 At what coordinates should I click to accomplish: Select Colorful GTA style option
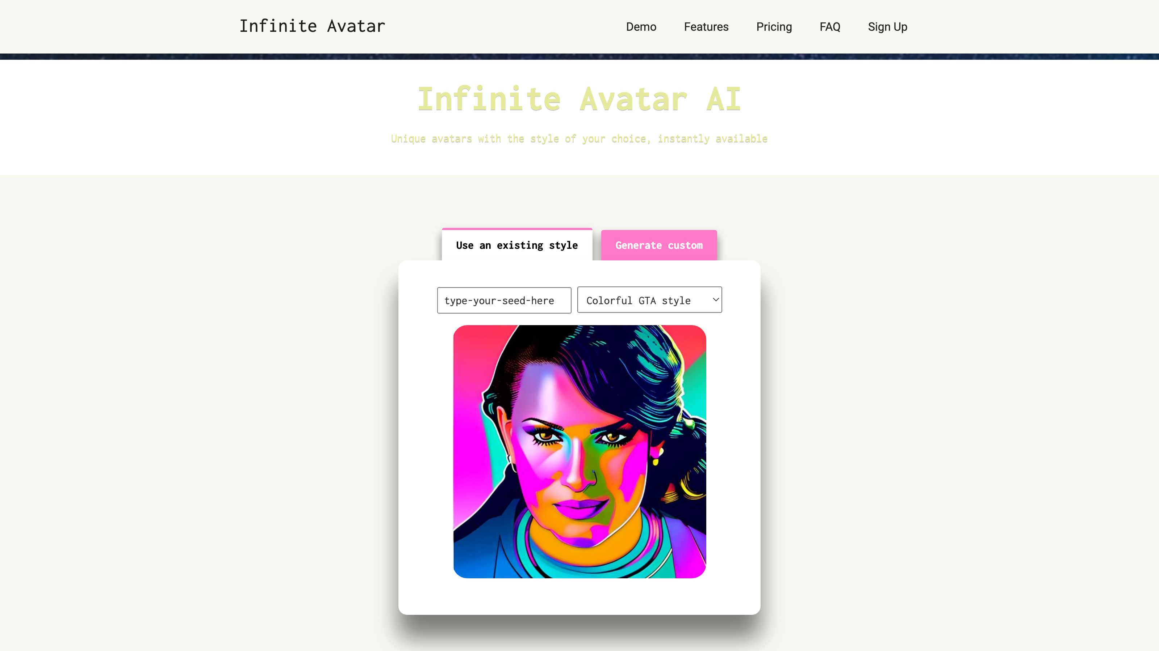(x=649, y=300)
